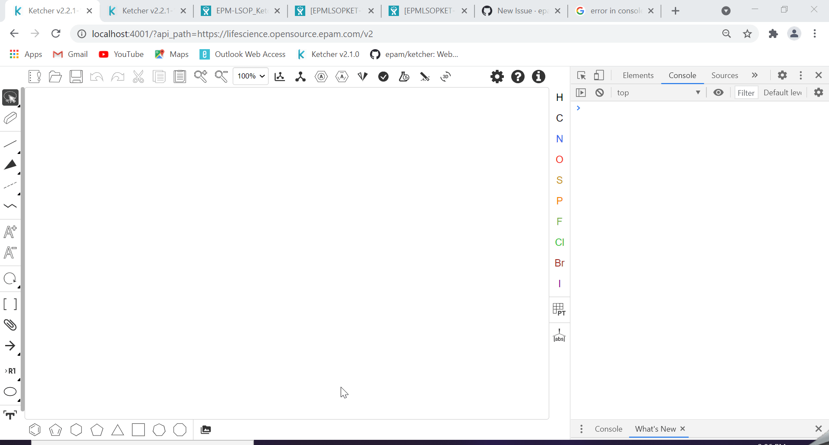The height and width of the screenshot is (445, 829).
Task: Select the S-Group brackets tool
Action: pos(10,304)
